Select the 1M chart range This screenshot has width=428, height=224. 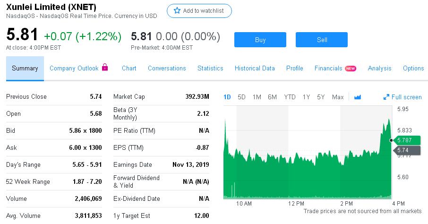pos(257,97)
